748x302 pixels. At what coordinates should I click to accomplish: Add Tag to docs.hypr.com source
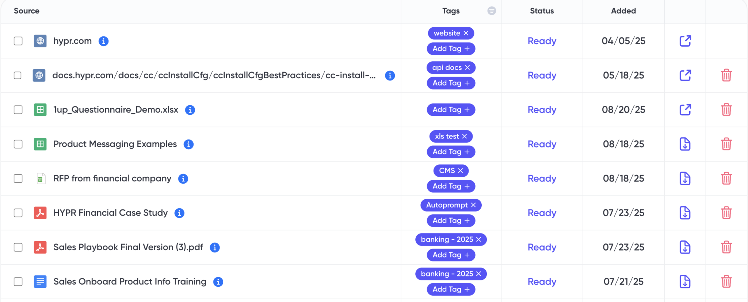click(x=451, y=83)
